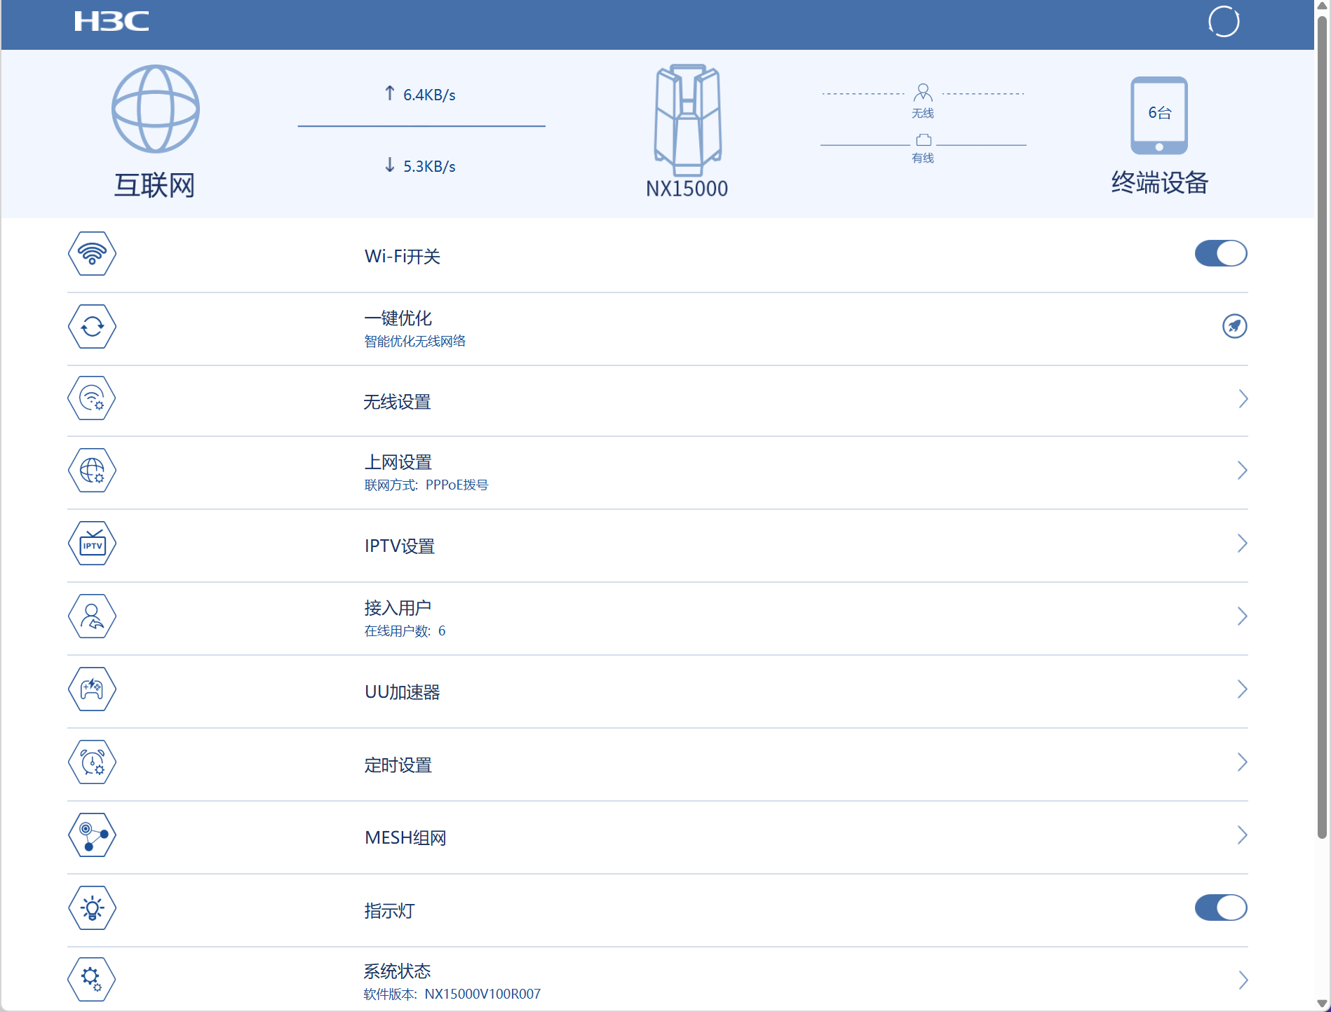The image size is (1331, 1012).
Task: Open the 接入用户 menu entry
Action: coord(398,607)
